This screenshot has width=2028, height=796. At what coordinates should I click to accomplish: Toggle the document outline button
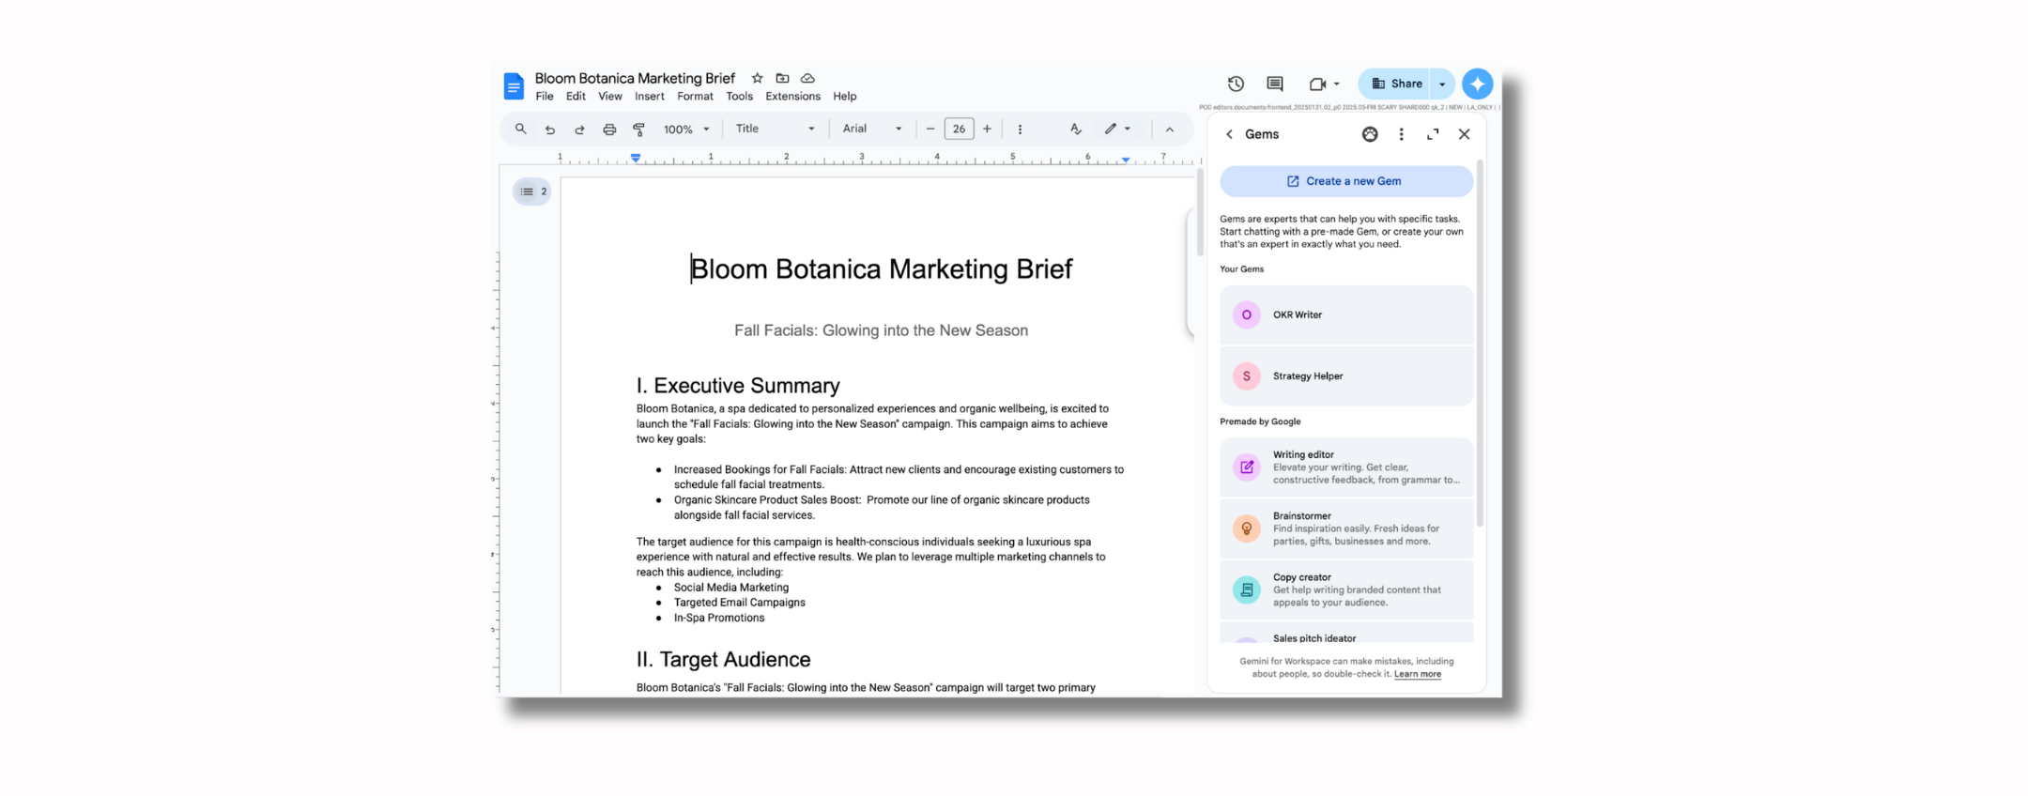[532, 191]
